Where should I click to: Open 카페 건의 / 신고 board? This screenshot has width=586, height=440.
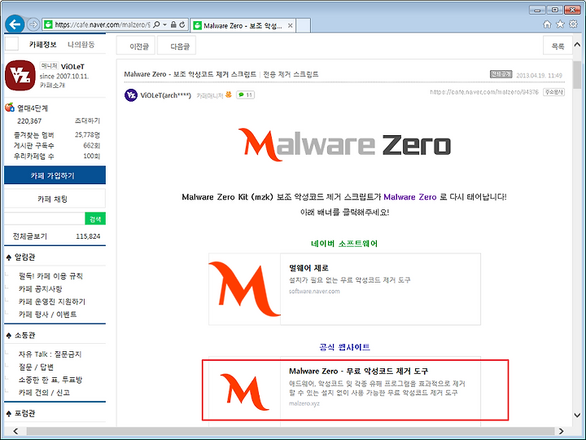(x=44, y=393)
